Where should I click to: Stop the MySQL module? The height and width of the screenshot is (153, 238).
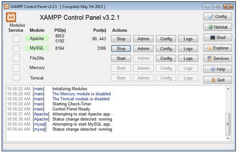click(121, 49)
